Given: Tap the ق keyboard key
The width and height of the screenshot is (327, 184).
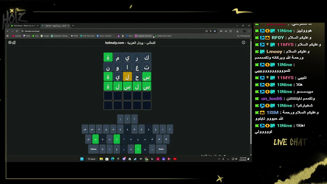Looking at the screenshot, I should click(106, 129).
